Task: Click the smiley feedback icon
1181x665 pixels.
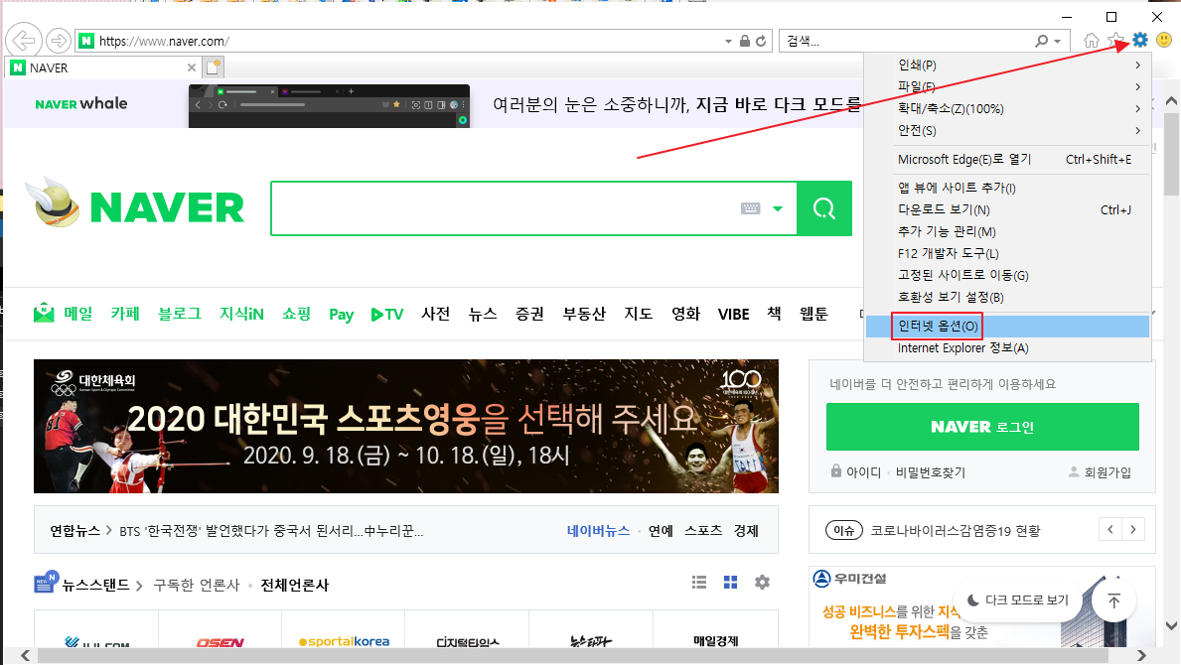Action: click(x=1164, y=40)
